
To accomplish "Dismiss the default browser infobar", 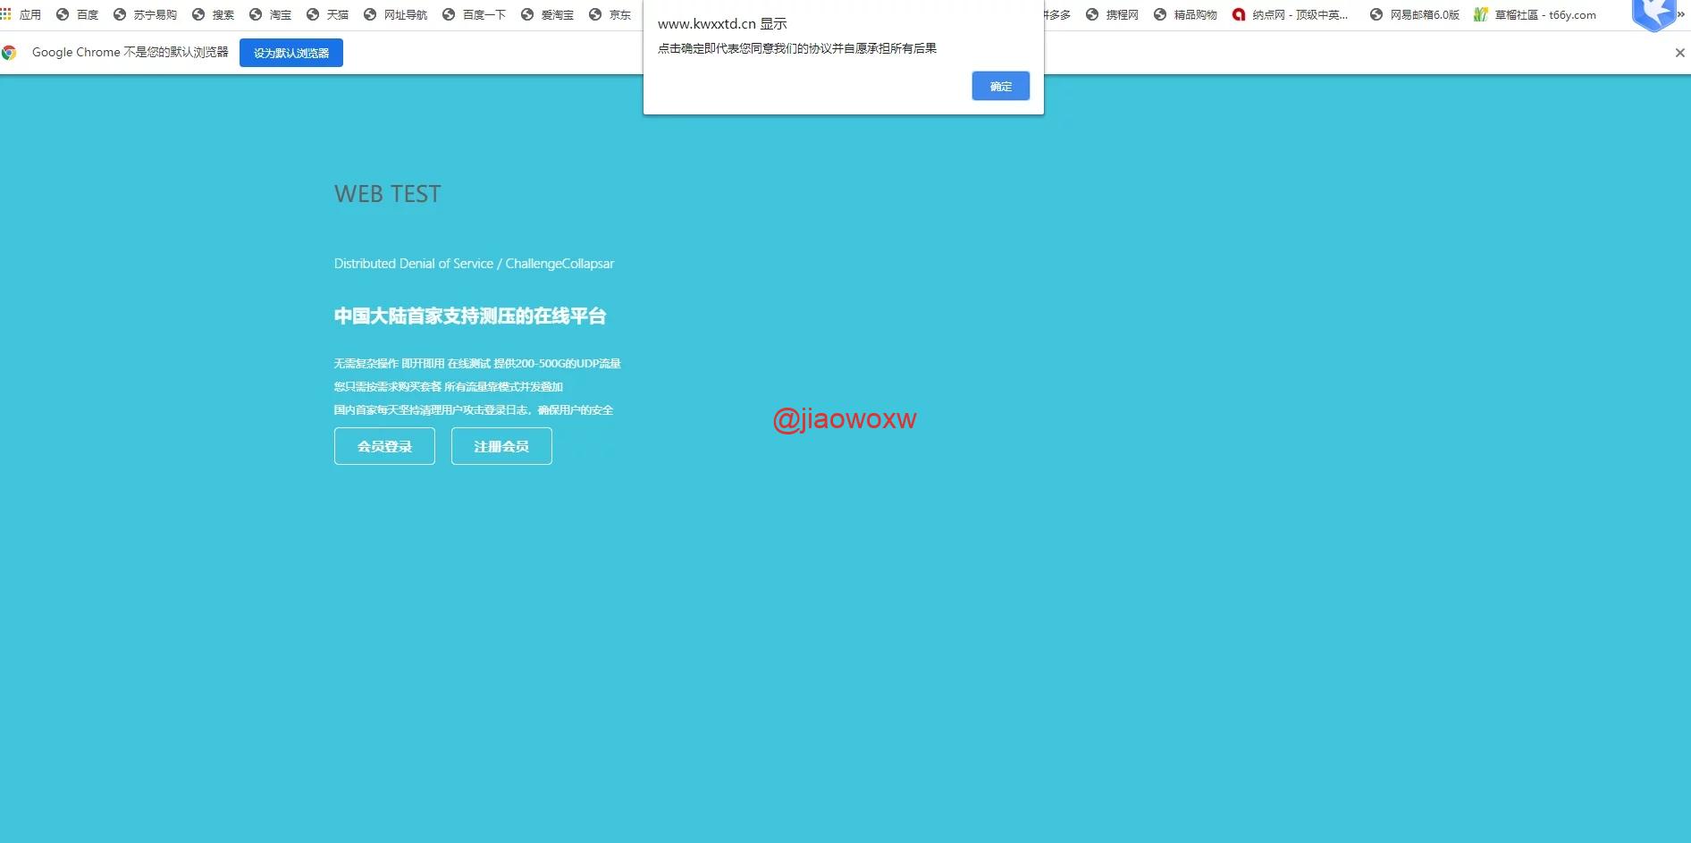I will click(x=1679, y=53).
